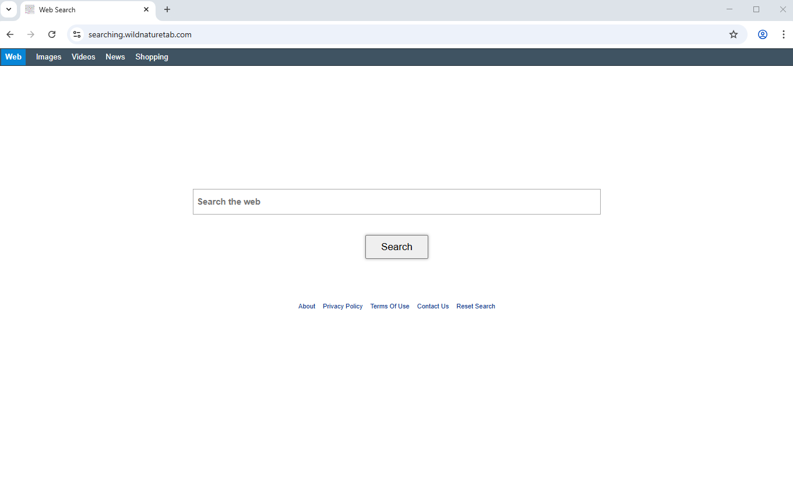The width and height of the screenshot is (793, 488).
Task: Click the forward navigation arrow
Action: [x=31, y=34]
